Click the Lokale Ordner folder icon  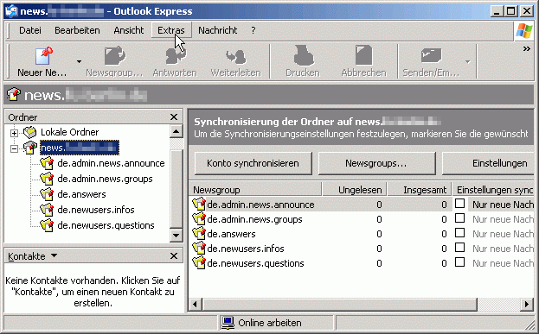tap(30, 132)
